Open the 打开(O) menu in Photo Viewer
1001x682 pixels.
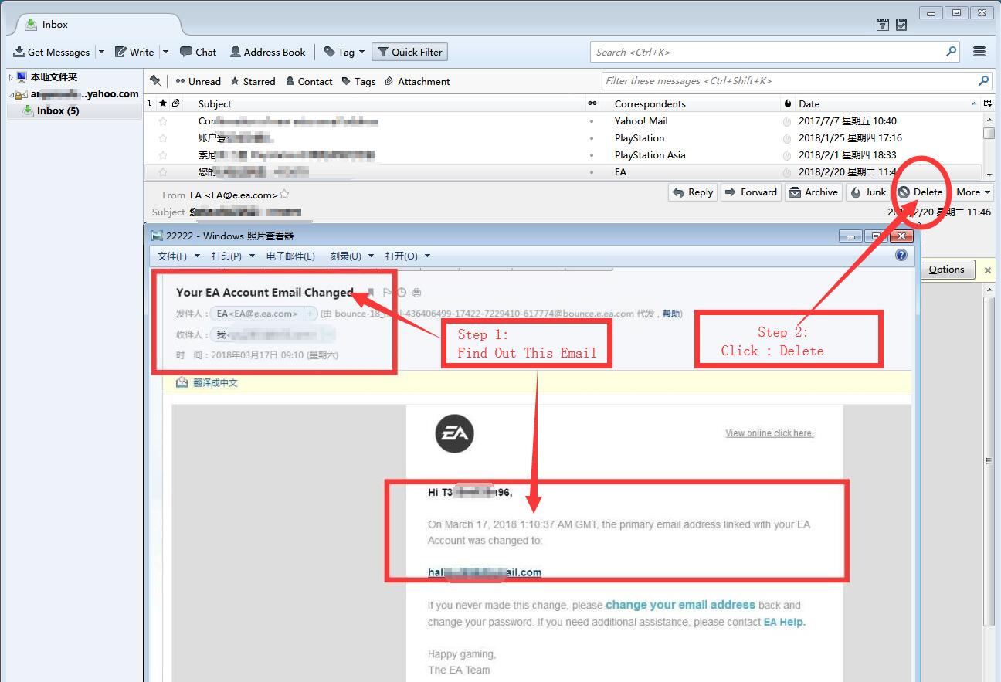(x=407, y=256)
